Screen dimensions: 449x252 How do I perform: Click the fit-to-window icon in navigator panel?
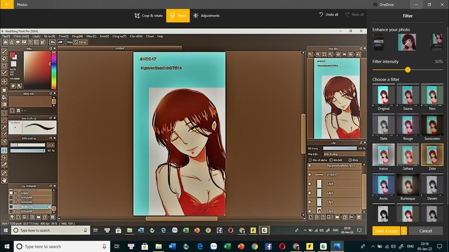coord(324,54)
